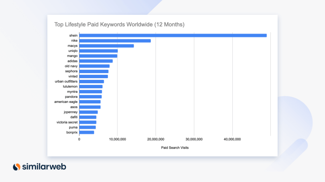The image size is (325, 182).
Task: Click the 'urban outfitters' keyword label
Action: pos(66,81)
